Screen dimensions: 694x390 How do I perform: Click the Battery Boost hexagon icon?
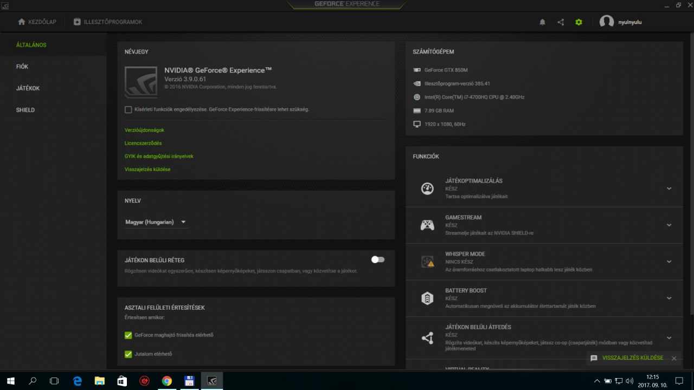427,298
